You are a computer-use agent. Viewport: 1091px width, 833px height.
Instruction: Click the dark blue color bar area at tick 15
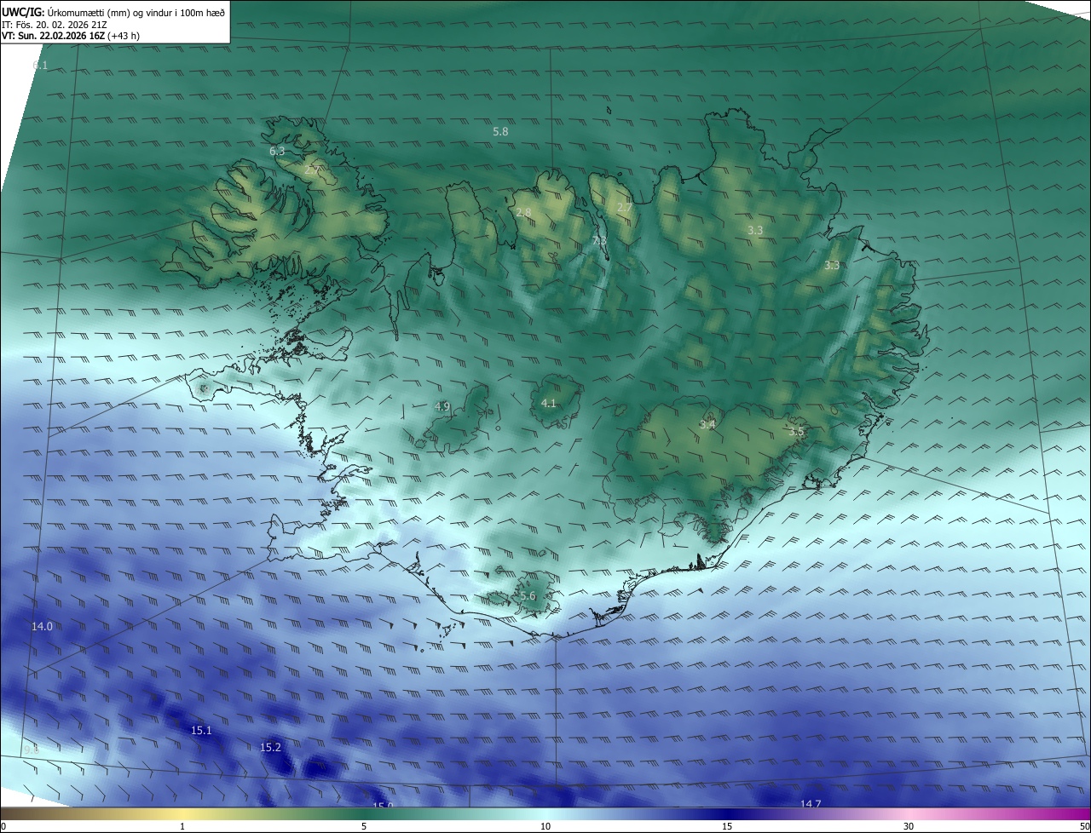pyautogui.click(x=727, y=813)
